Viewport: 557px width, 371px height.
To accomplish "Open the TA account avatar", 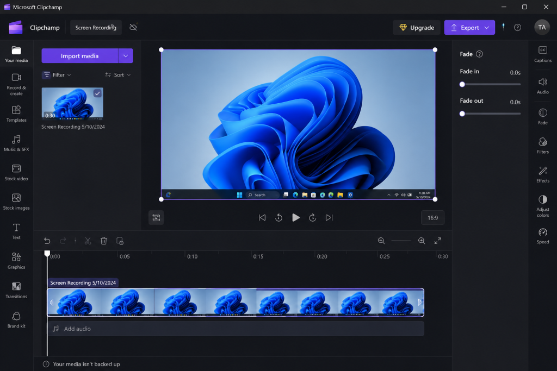I will [x=542, y=27].
